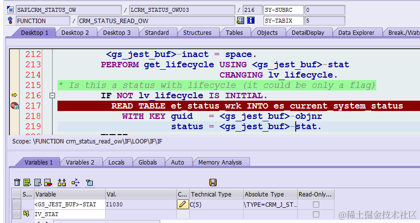Toggle Read-Only checkbox for IV_STAT row
The height and width of the screenshot is (223, 420).
316,214
